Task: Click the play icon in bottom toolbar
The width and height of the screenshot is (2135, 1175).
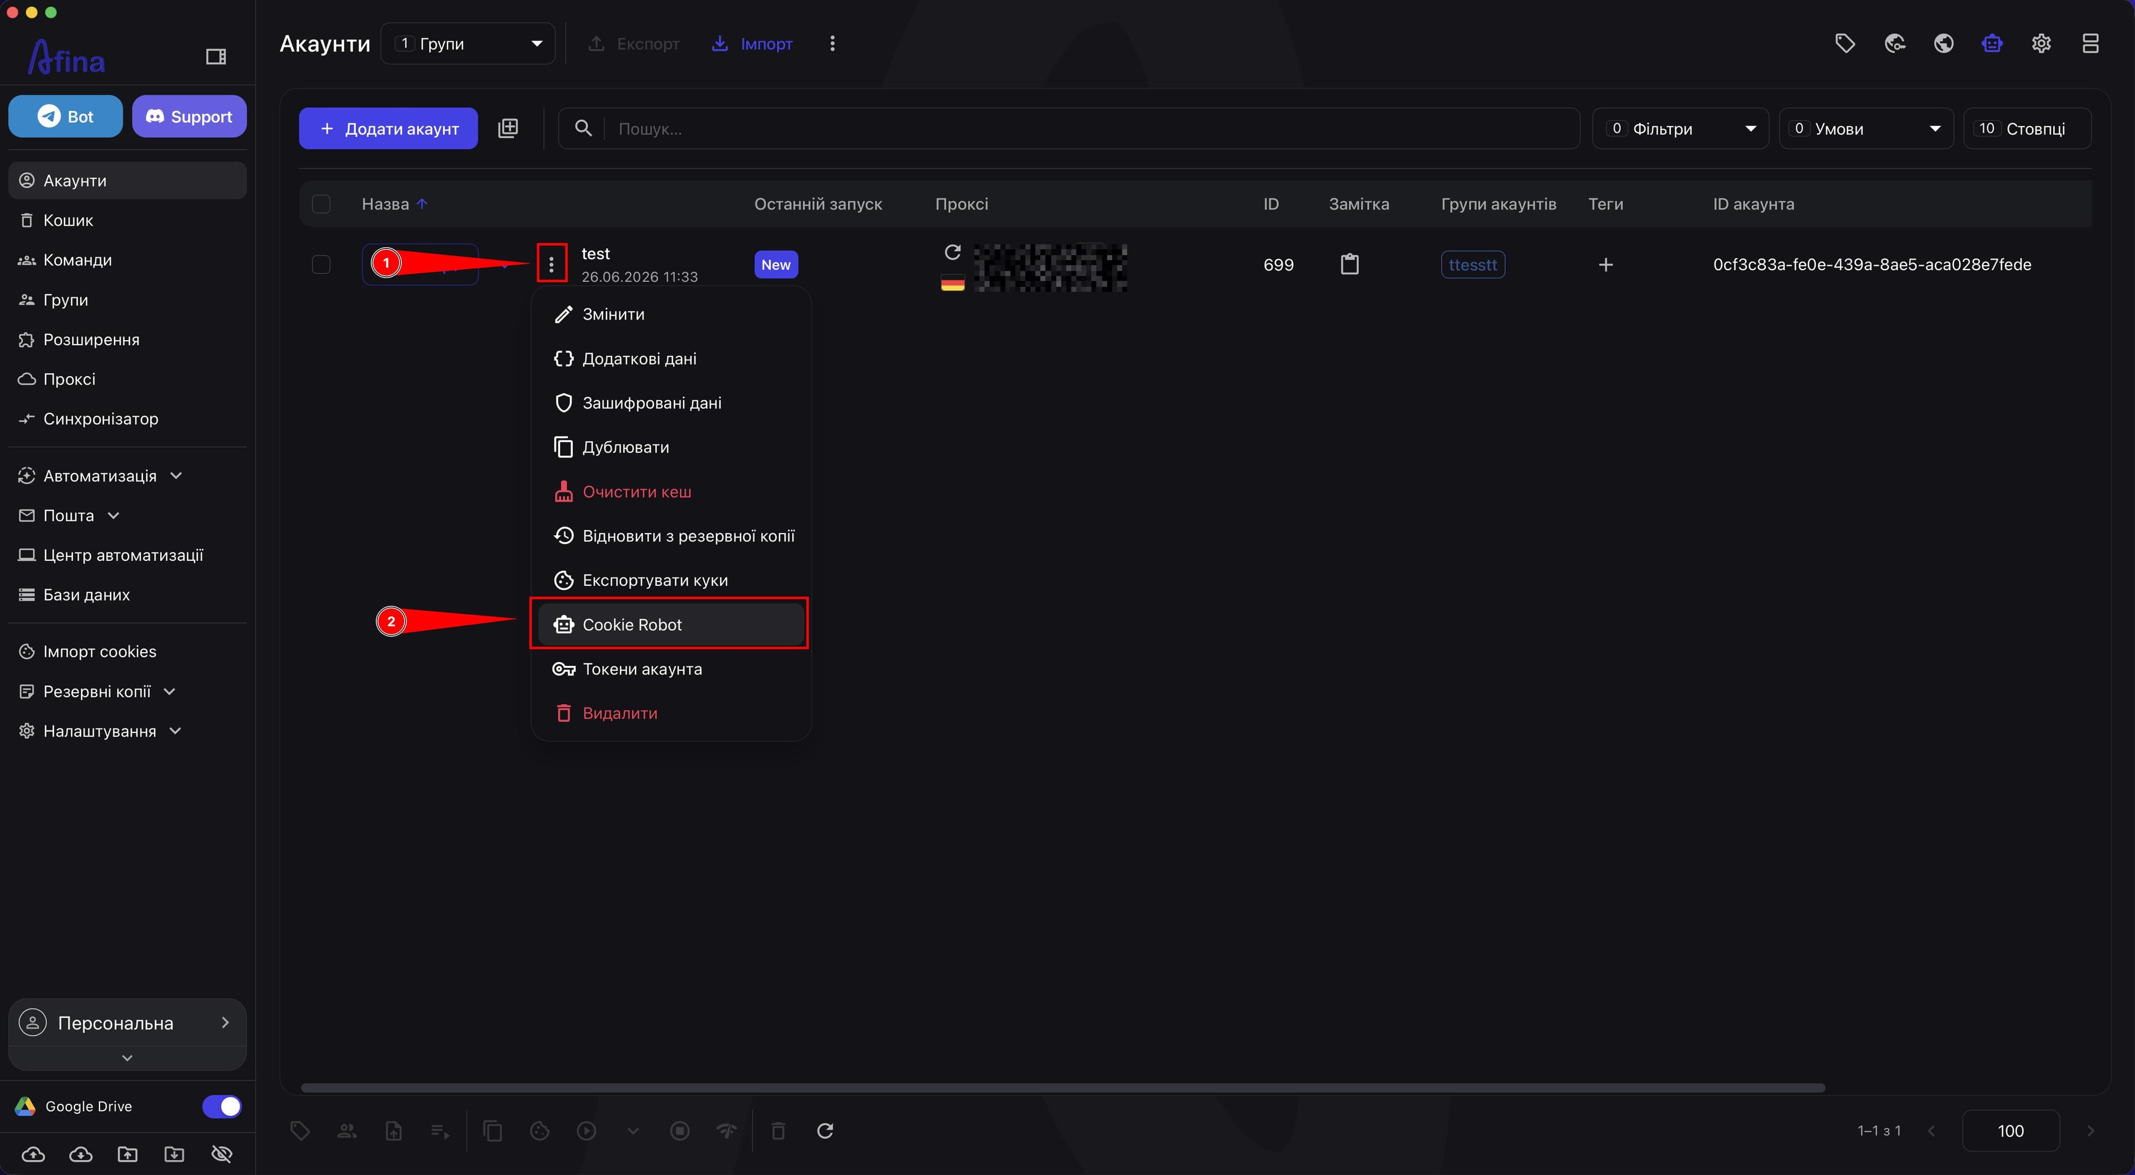Action: pos(586,1130)
